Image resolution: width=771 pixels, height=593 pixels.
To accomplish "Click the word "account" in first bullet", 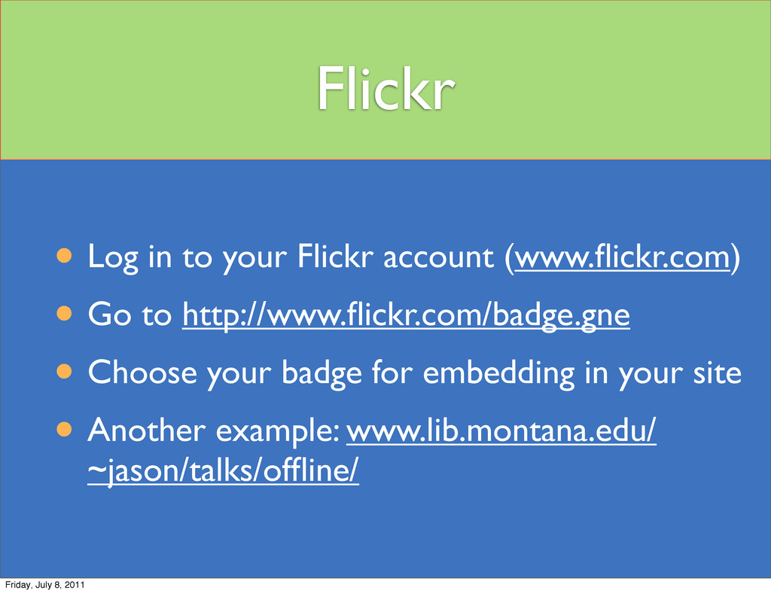I will tap(438, 257).
